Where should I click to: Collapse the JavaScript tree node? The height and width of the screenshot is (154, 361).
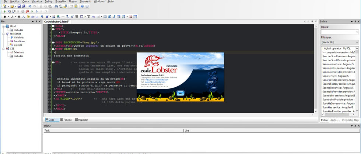pyautogui.click(x=3, y=34)
